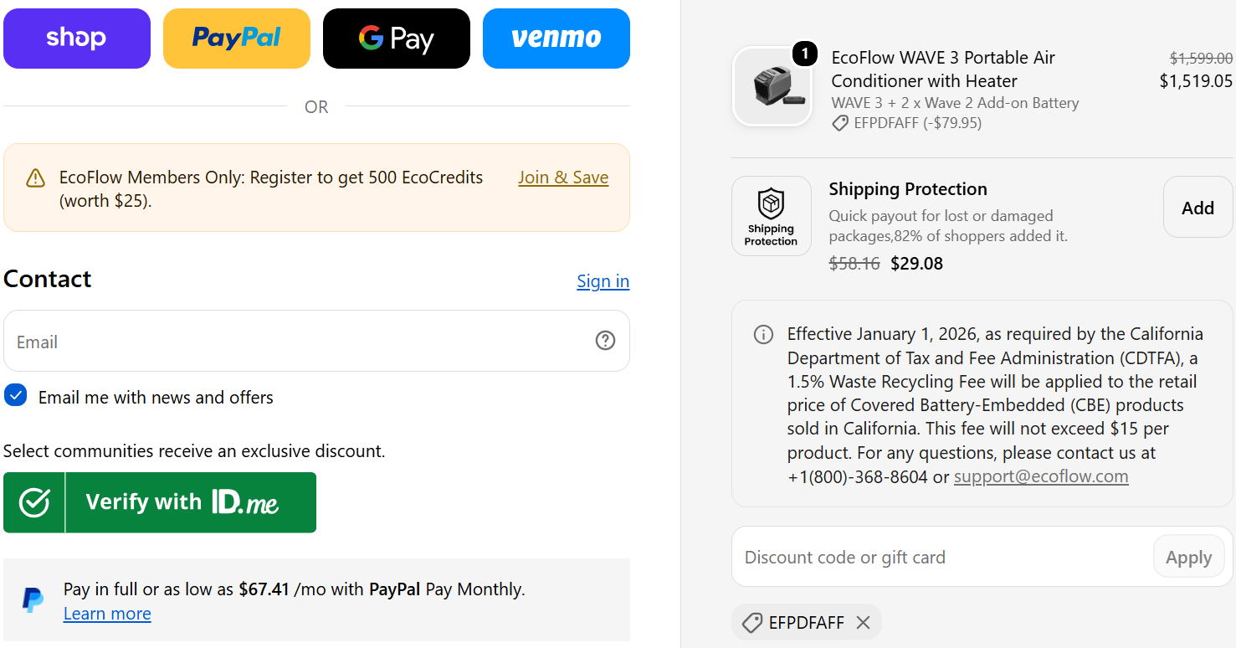Viewport: 1236px width, 648px height.
Task: Click 'WAVE 3 + 2 x Wave 2 Add-on Battery' variant text
Action: point(955,103)
